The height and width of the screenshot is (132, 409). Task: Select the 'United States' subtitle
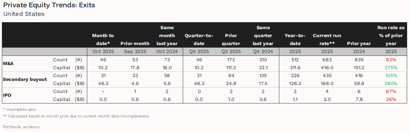click(24, 14)
